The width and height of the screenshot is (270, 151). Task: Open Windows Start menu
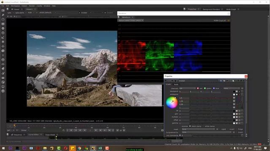tap(3, 148)
